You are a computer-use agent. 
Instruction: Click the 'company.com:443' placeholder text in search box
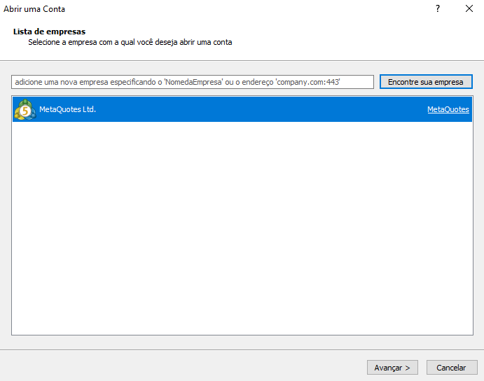coord(307,82)
